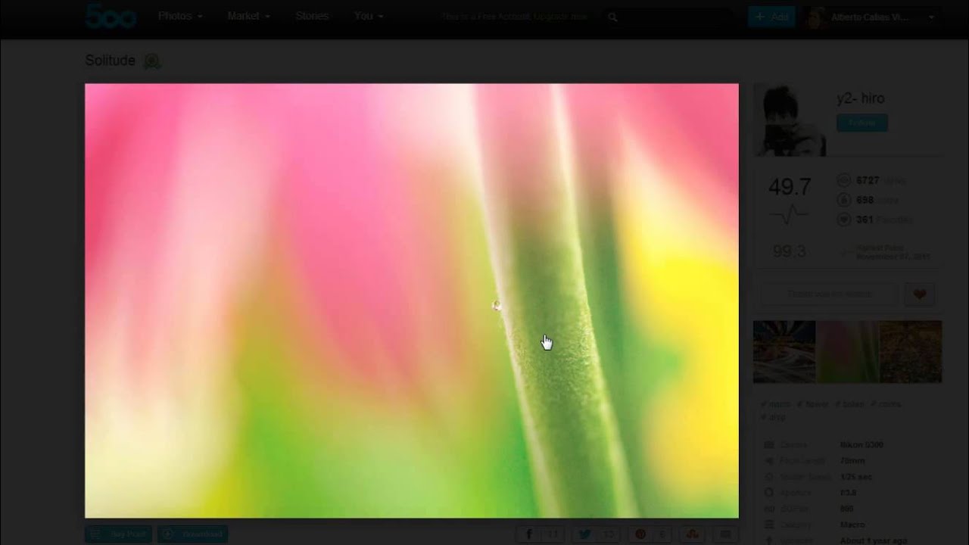Click the favorites heart icon beside 361

tap(844, 220)
